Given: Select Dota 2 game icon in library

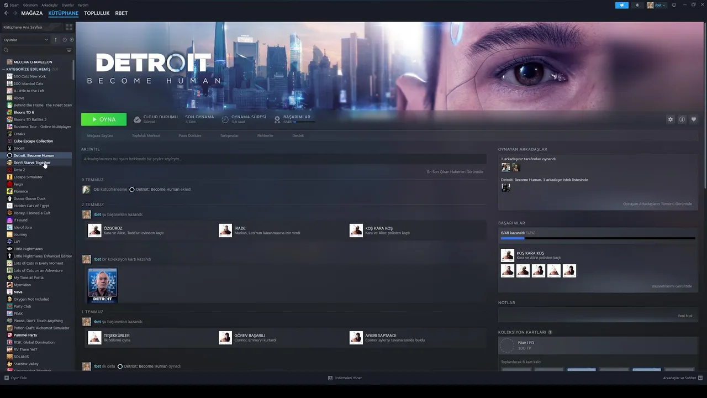Looking at the screenshot, I should (x=9, y=170).
